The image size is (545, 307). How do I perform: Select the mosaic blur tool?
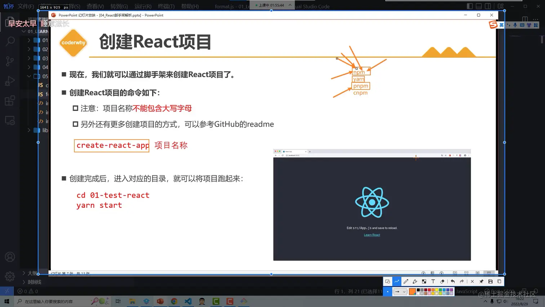pyautogui.click(x=424, y=281)
